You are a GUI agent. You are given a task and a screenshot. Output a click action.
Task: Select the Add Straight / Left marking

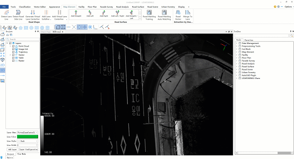[131, 14]
